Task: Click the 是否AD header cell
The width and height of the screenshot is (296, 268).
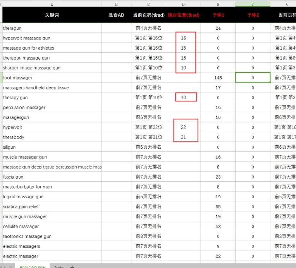Action: [116, 15]
